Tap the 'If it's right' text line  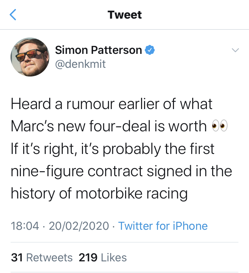tap(113, 149)
